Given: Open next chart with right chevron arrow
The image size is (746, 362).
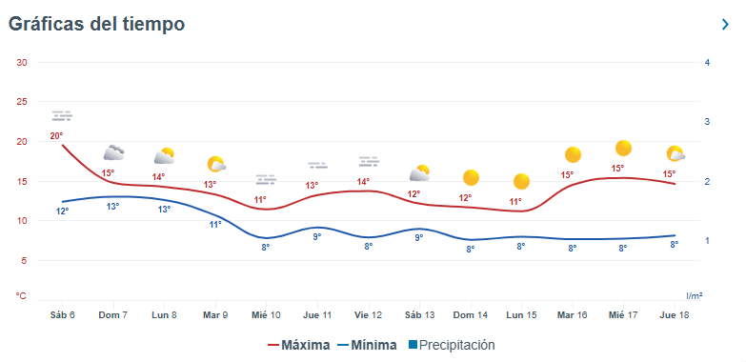Looking at the screenshot, I should click(725, 24).
